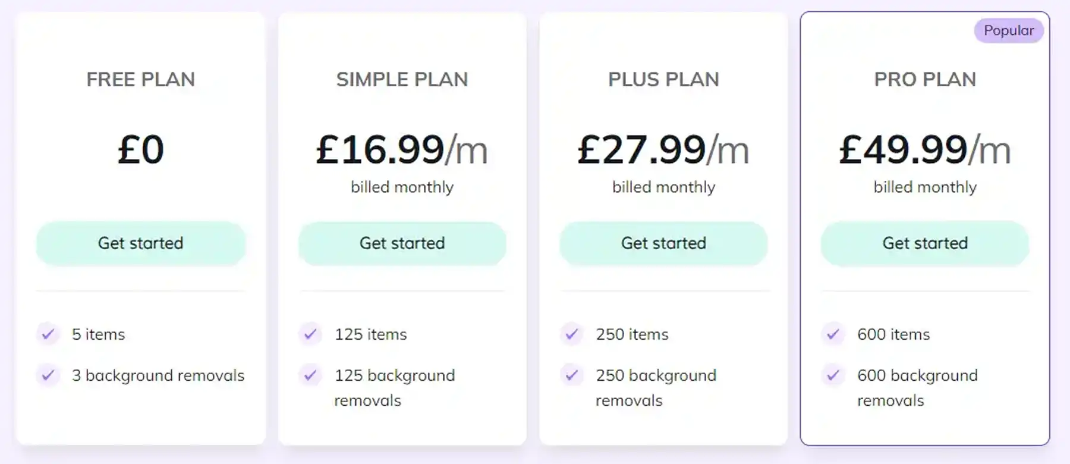Image resolution: width=1070 pixels, height=464 pixels.
Task: Click billed monthly under Plus Plan
Action: tap(663, 187)
